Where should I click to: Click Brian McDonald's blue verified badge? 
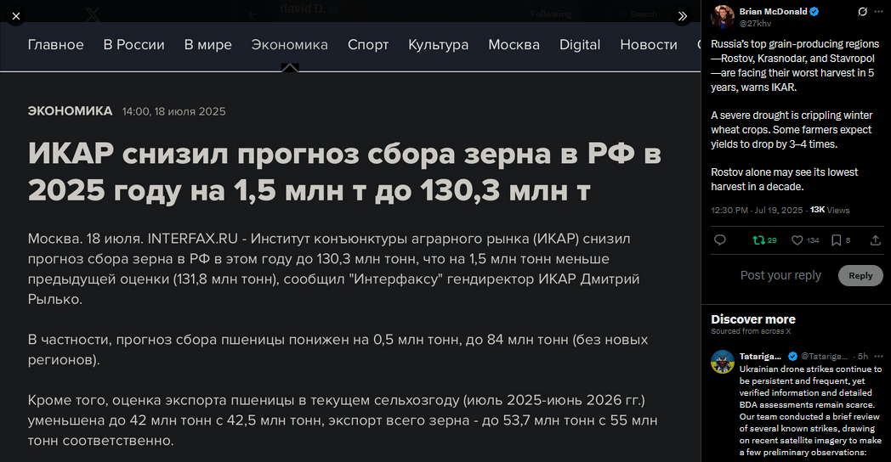coord(814,11)
